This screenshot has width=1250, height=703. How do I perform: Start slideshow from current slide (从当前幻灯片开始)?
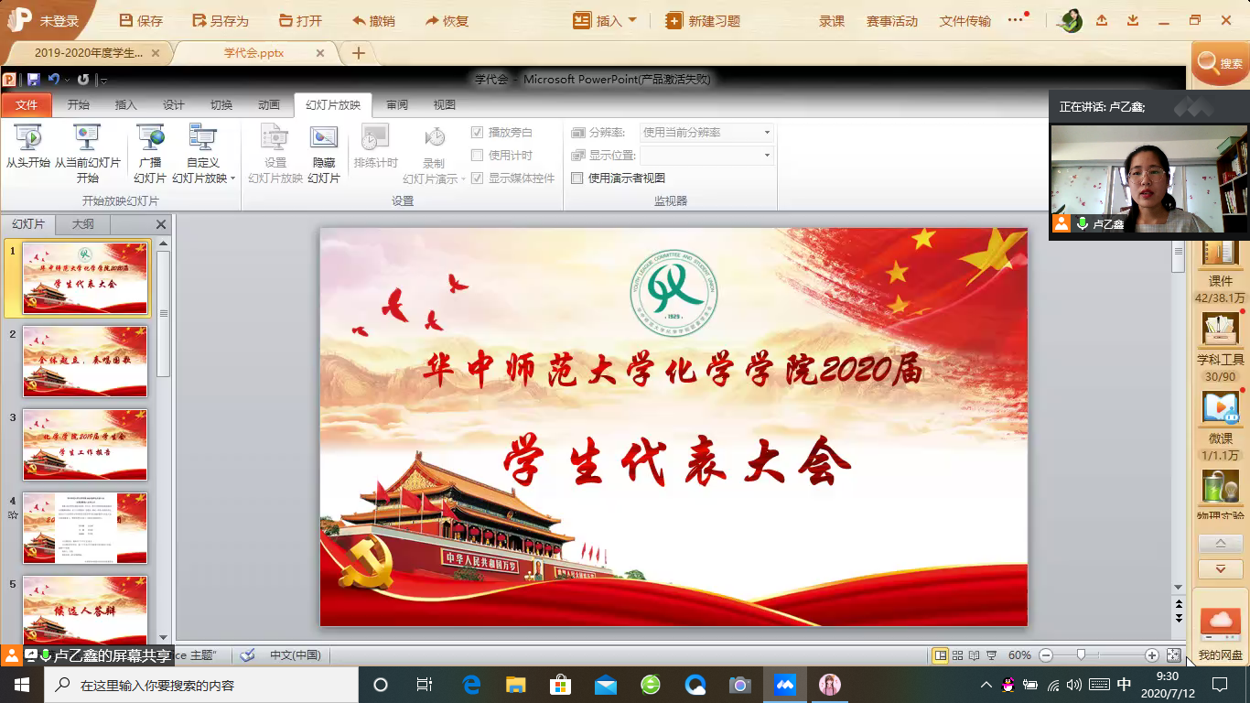point(87,138)
